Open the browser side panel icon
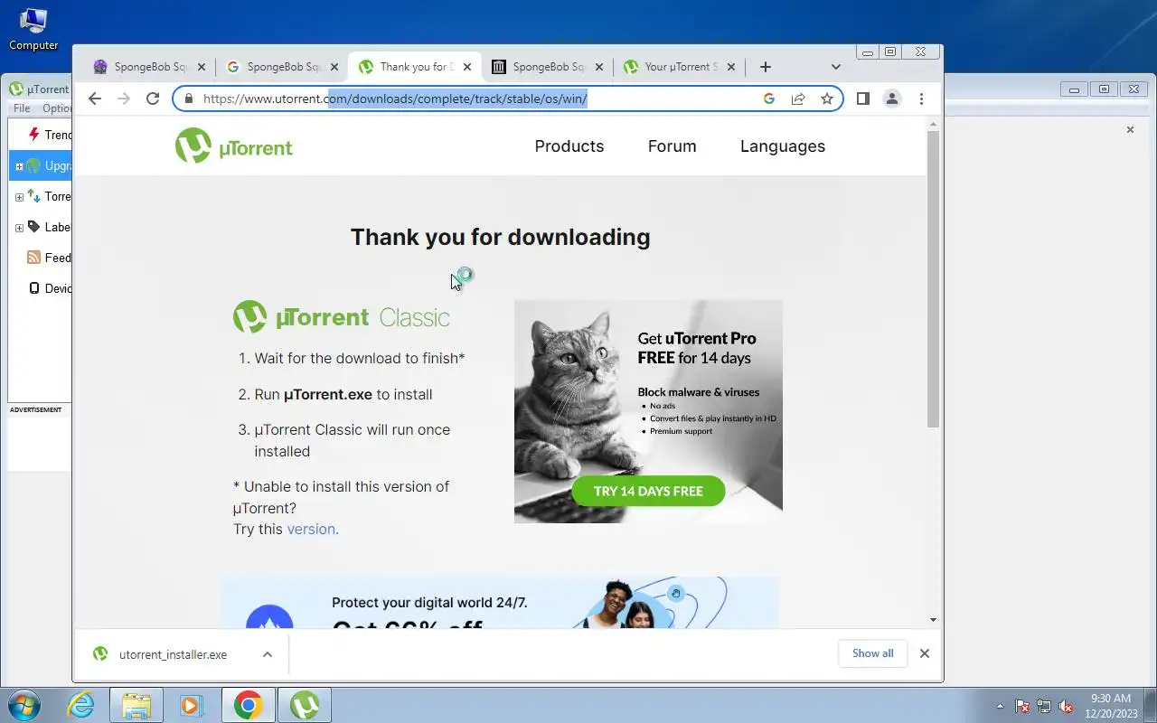 (863, 99)
